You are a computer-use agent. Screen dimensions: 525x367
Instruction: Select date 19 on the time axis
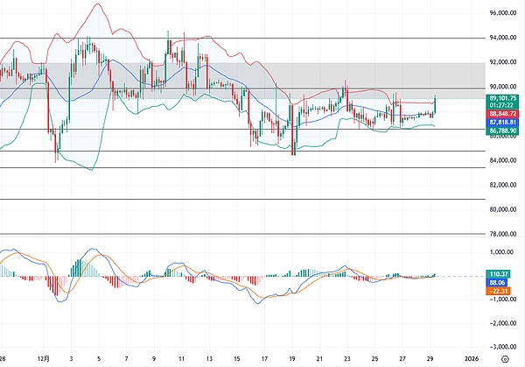(x=292, y=359)
